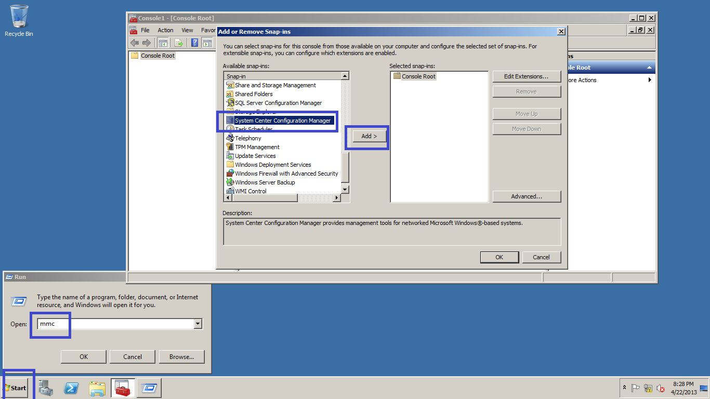Image resolution: width=710 pixels, height=399 pixels.
Task: Click the Advanced button
Action: [x=527, y=196]
